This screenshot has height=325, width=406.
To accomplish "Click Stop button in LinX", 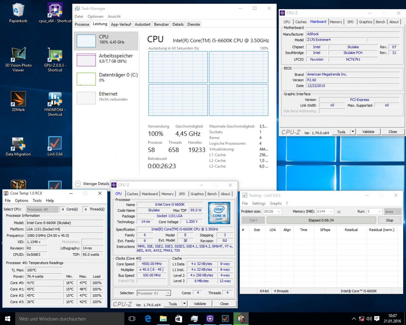I will tap(389, 220).
